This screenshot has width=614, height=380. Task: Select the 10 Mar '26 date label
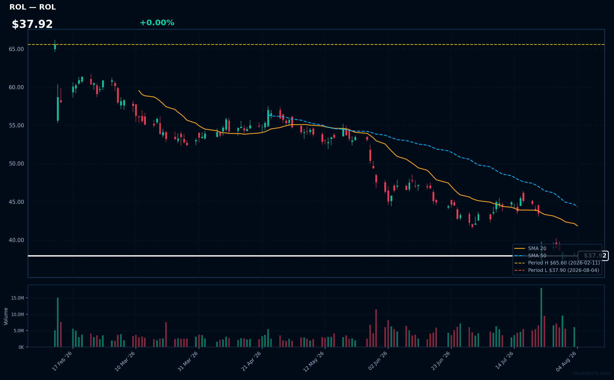pos(125,361)
